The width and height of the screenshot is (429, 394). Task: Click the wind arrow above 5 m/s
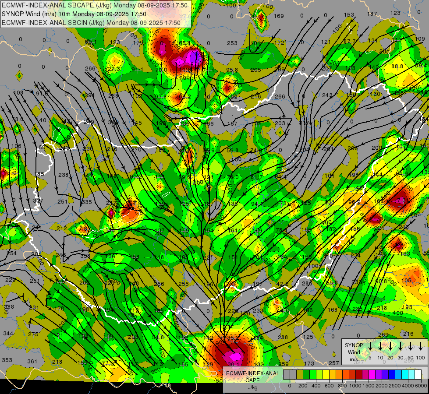(x=370, y=346)
